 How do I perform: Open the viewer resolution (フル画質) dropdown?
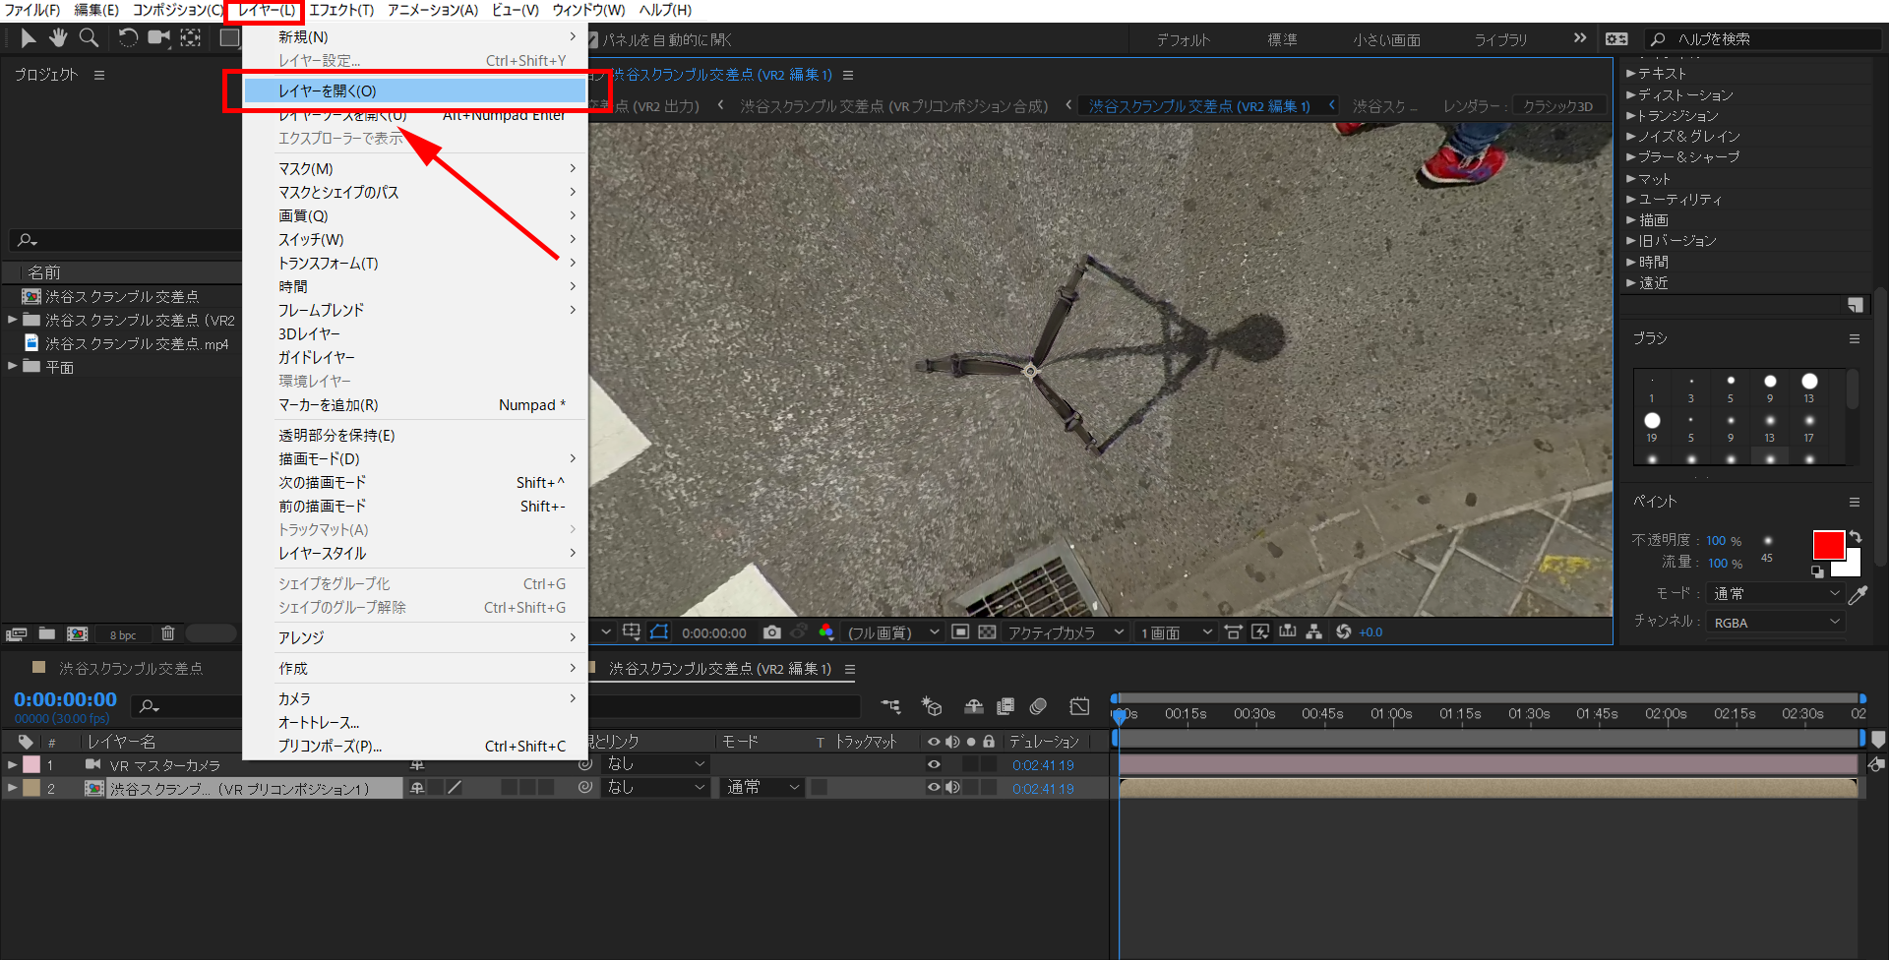(893, 632)
